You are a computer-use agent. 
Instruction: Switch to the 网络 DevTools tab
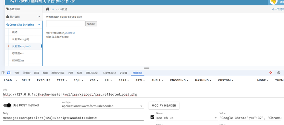(36, 73)
